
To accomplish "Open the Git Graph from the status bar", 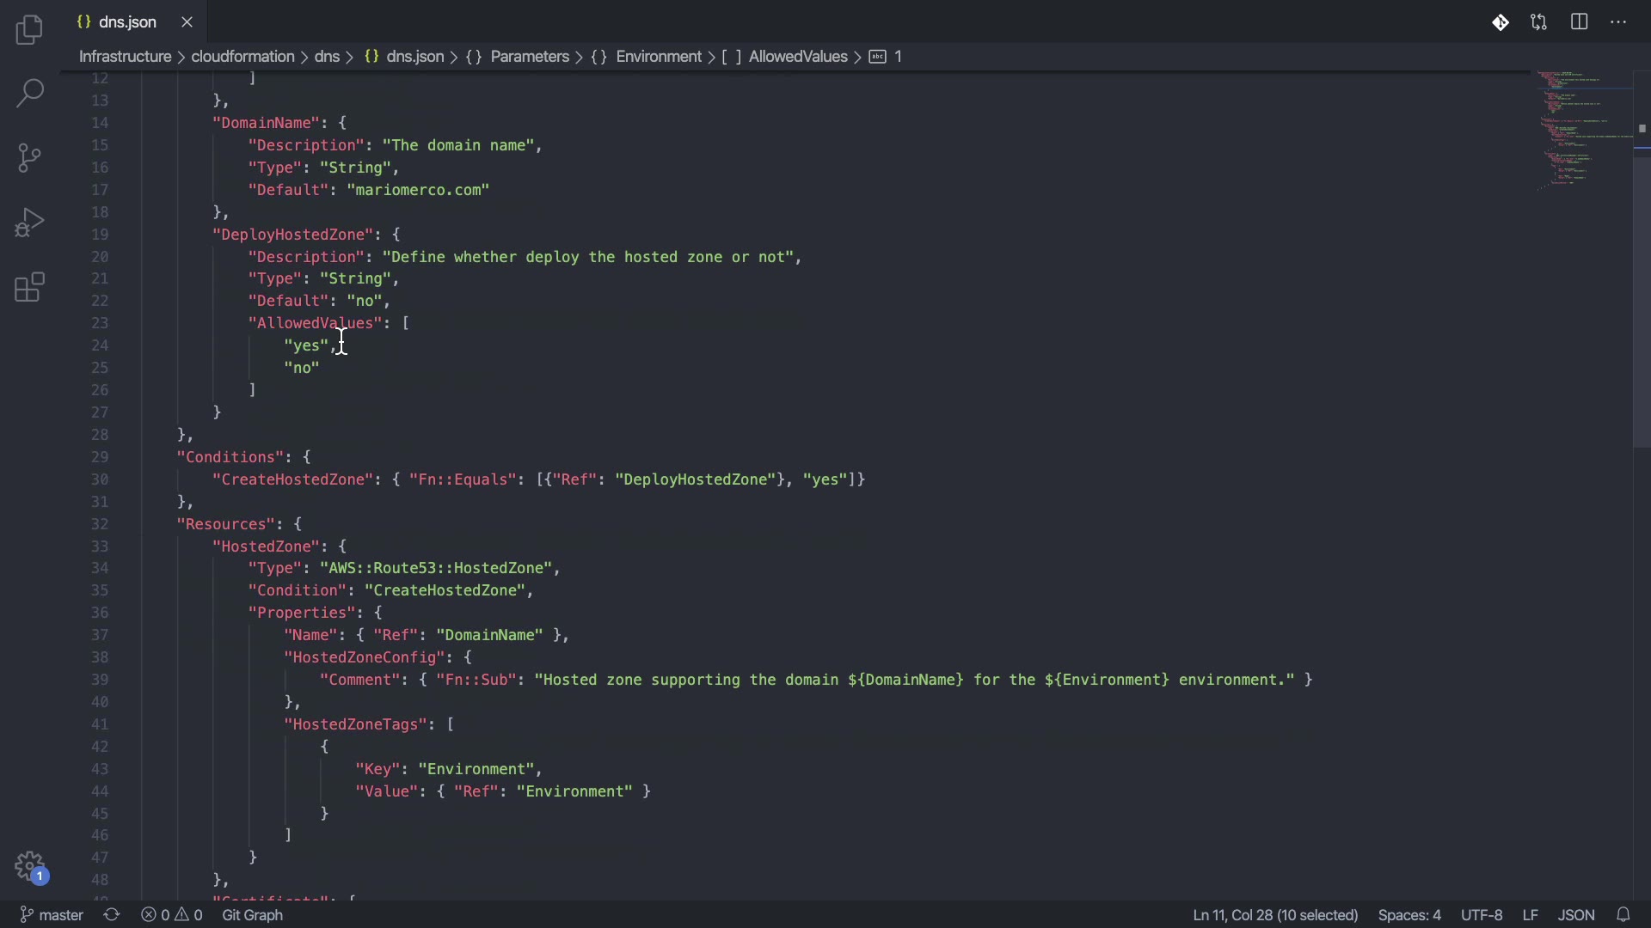I will click(253, 915).
